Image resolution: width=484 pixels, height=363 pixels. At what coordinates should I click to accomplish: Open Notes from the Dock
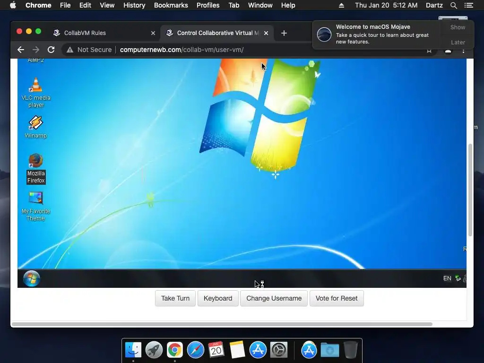(x=237, y=350)
